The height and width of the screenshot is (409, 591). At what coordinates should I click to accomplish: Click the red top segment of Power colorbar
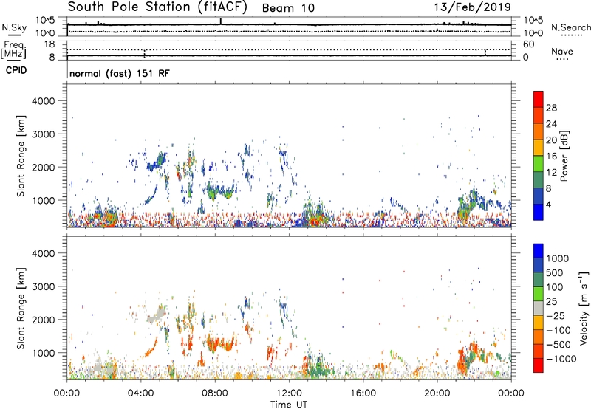[x=539, y=100]
